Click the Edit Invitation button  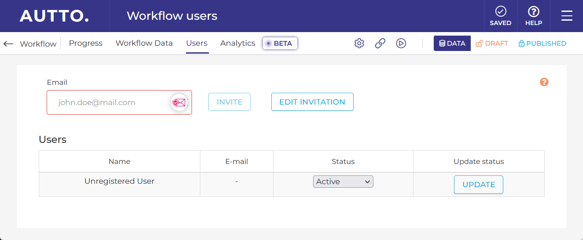312,102
